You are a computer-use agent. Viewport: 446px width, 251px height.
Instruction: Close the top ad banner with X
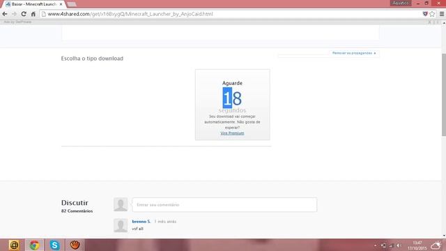(429, 22)
